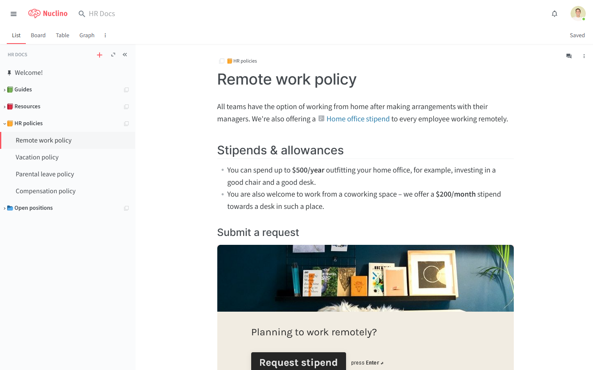Click the Planning to work remotely? text
593x370 pixels.
(314, 332)
